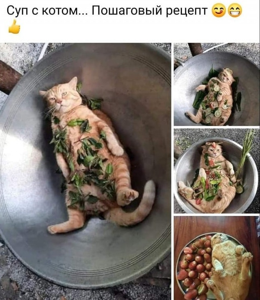Click the yummy face emoji in the caption

click(219, 10)
